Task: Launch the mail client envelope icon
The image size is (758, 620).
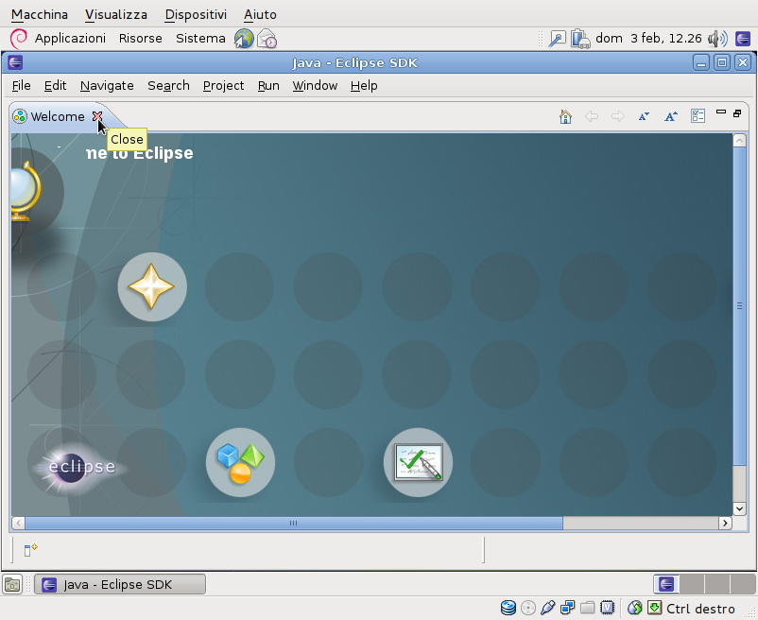Action: pyautogui.click(x=267, y=39)
